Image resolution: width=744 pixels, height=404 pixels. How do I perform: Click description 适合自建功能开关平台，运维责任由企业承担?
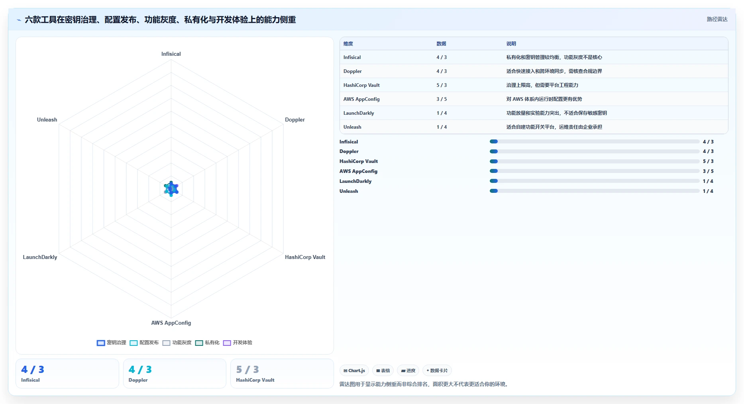point(554,127)
